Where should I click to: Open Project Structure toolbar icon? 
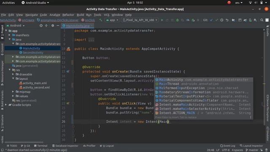(233, 20)
